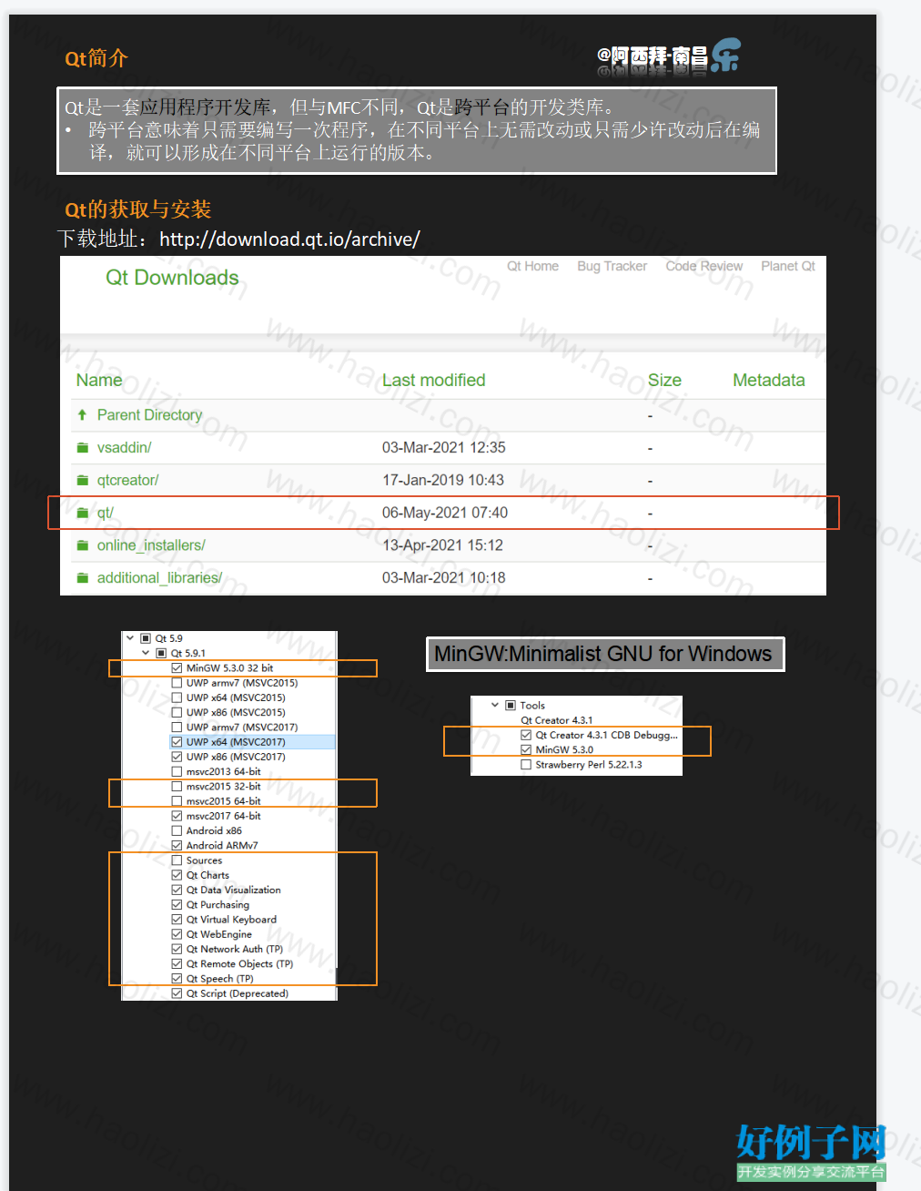Open the vsaddin/ directory link
921x1191 pixels.
(x=125, y=447)
